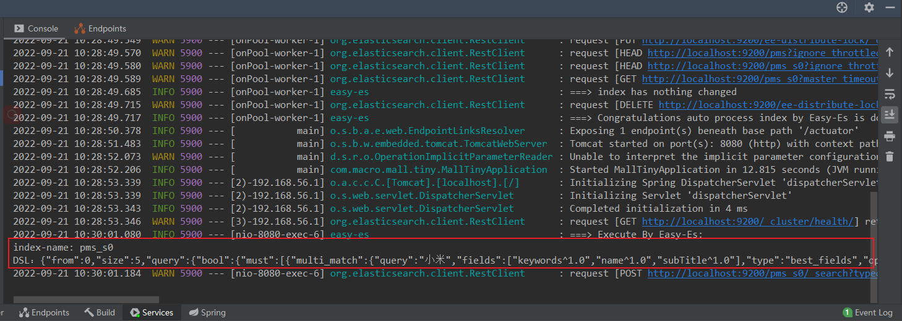Viewport: 902px width, 321px height.
Task: Switch to the Console tab
Action: (x=36, y=28)
